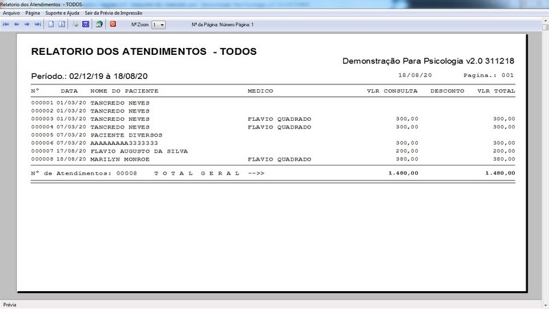Image resolution: width=549 pixels, height=309 pixels.
Task: Open the Arquivo menu
Action: [x=11, y=13]
